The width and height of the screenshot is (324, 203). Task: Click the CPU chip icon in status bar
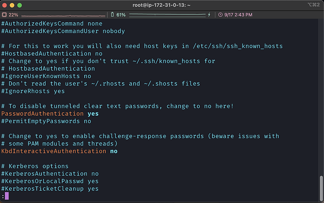pyautogui.click(x=4, y=15)
